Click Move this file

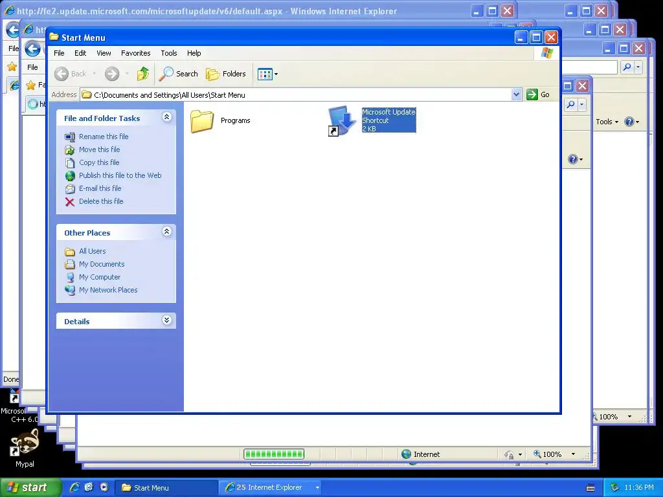99,149
